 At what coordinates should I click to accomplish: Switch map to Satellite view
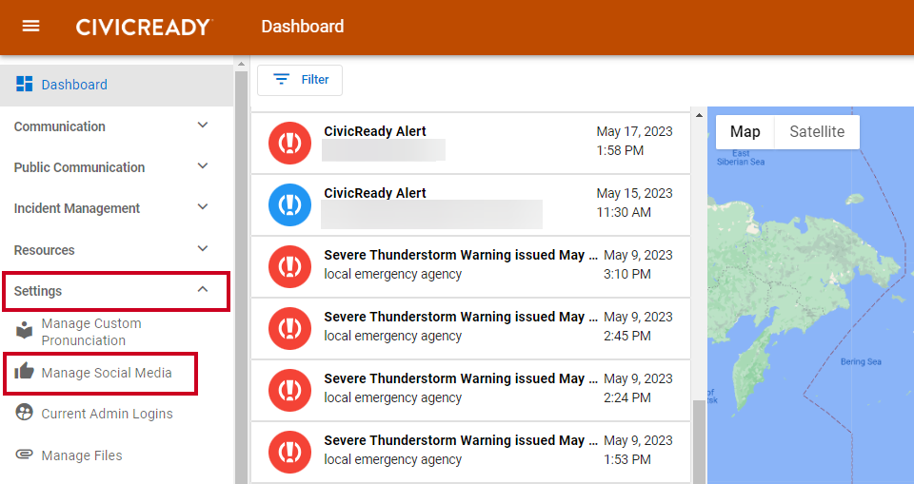[x=817, y=132]
